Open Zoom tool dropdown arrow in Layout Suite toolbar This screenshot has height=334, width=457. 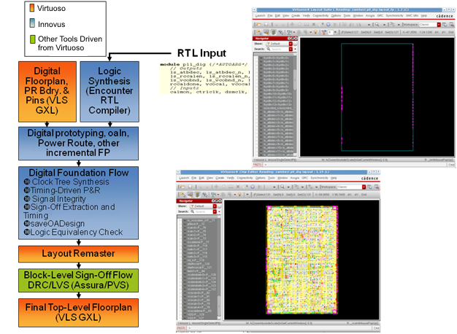[x=384, y=25]
